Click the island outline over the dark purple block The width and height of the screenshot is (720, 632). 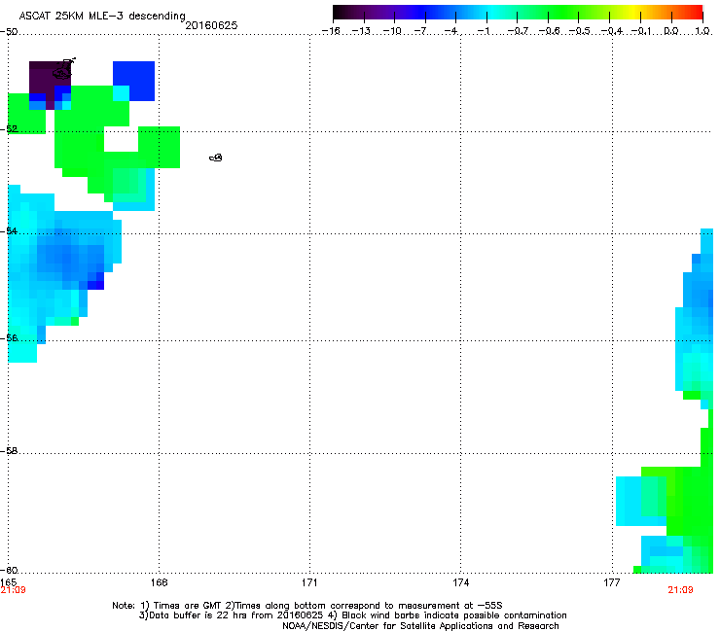(x=64, y=69)
